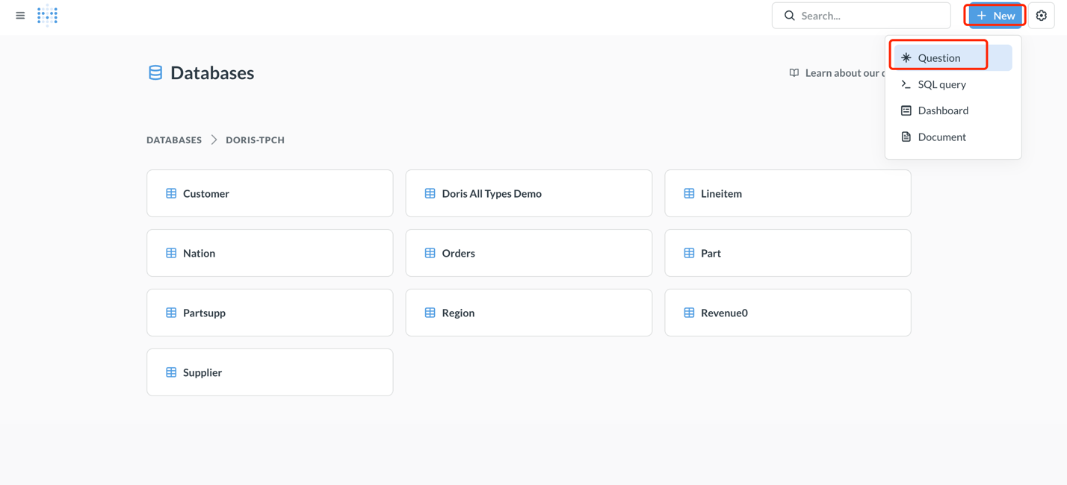Open the Doris All Types Demo table
1067x485 pixels.
tap(528, 193)
